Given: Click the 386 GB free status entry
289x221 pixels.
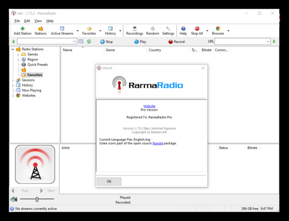Looking at the screenshot, I should (x=250, y=208).
